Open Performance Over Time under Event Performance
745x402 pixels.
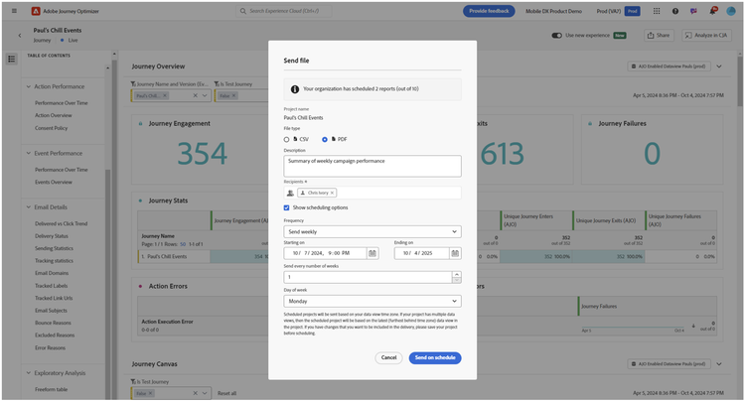[x=62, y=170]
